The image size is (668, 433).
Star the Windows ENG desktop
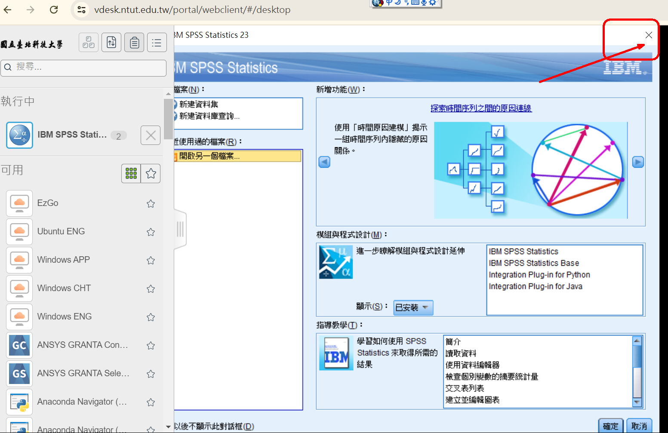pos(151,317)
